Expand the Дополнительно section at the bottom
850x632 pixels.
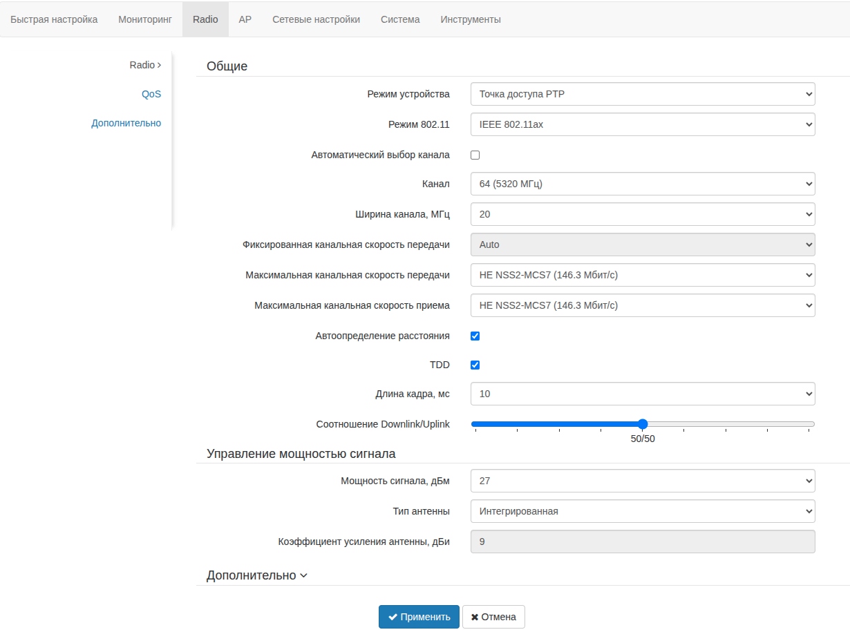(256, 575)
